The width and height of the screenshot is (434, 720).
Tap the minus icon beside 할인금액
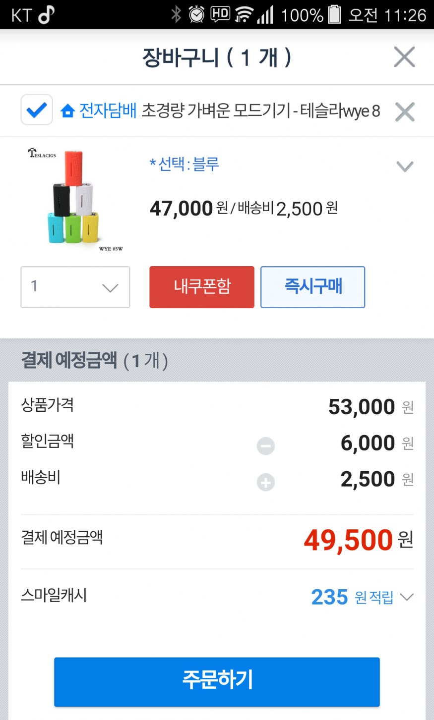pos(266,446)
